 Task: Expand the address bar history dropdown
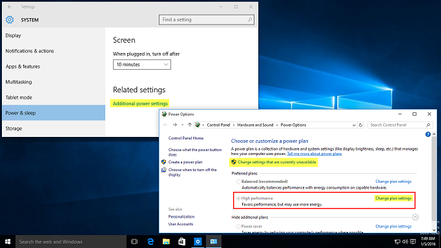(x=354, y=125)
